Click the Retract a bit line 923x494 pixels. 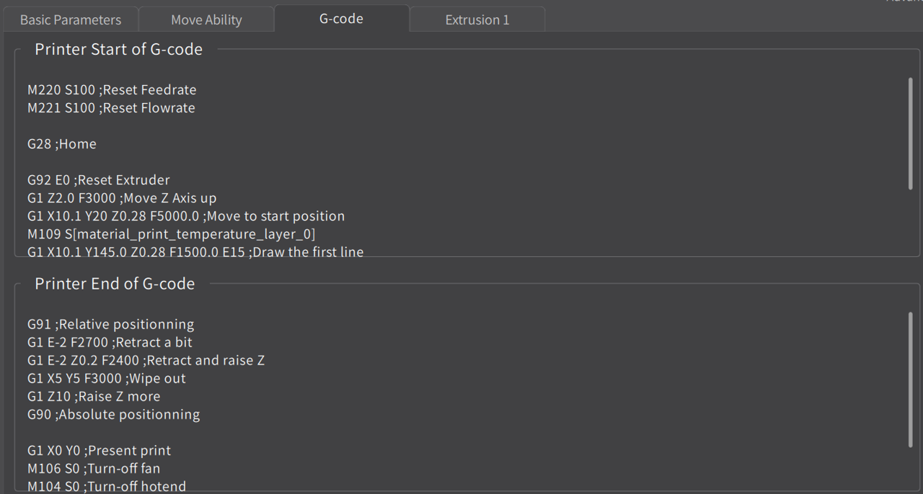coord(110,343)
